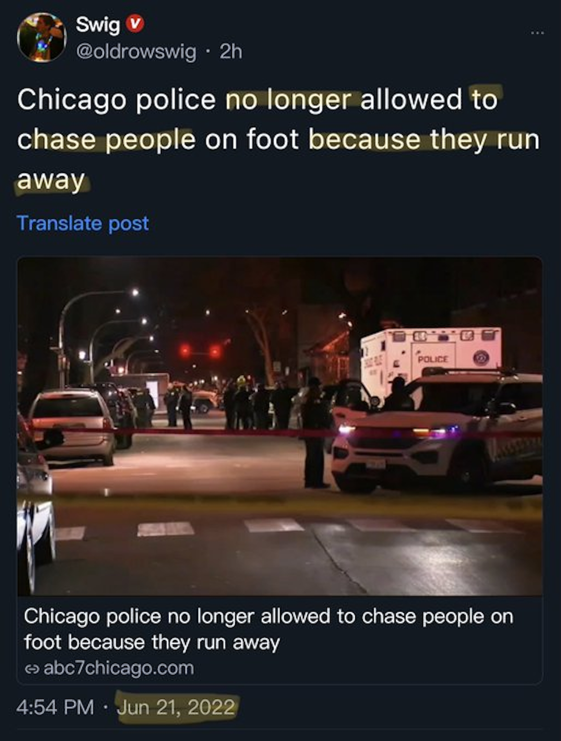Click the word 'away' in tweet text
The image size is (561, 741).
(x=51, y=180)
